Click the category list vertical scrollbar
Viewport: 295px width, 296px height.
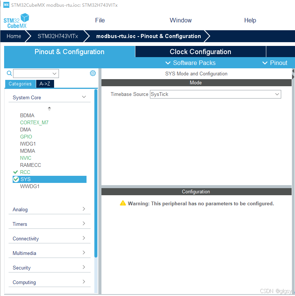pyautogui.click(x=96, y=173)
